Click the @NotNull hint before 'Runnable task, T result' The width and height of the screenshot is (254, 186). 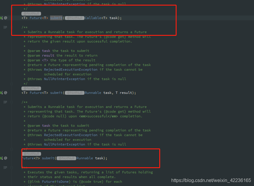74,93
